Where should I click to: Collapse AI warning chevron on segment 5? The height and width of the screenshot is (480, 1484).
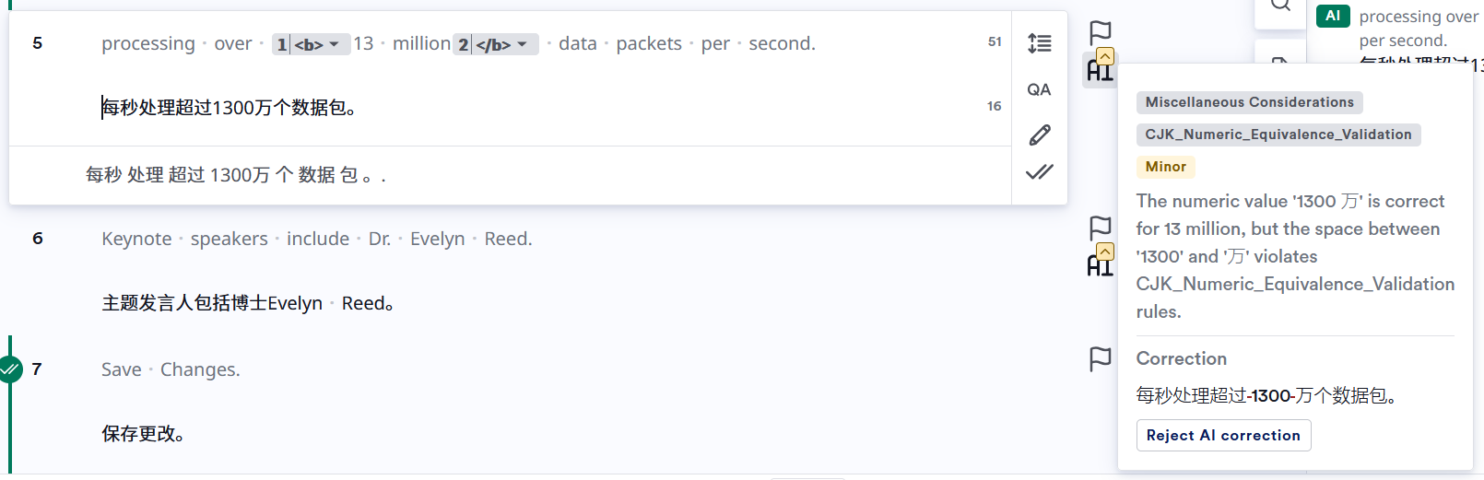(x=1105, y=56)
